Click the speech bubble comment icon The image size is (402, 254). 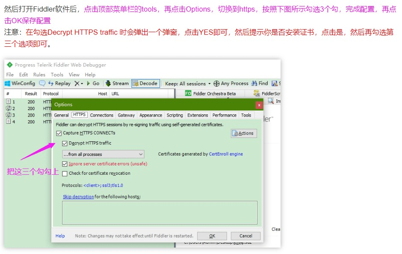point(42,84)
